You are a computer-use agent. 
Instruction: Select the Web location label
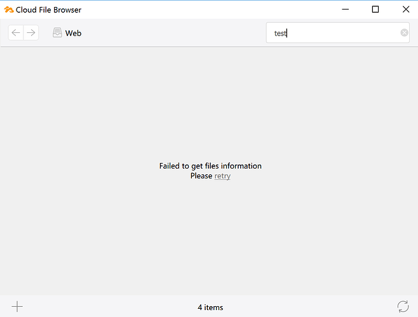73,33
